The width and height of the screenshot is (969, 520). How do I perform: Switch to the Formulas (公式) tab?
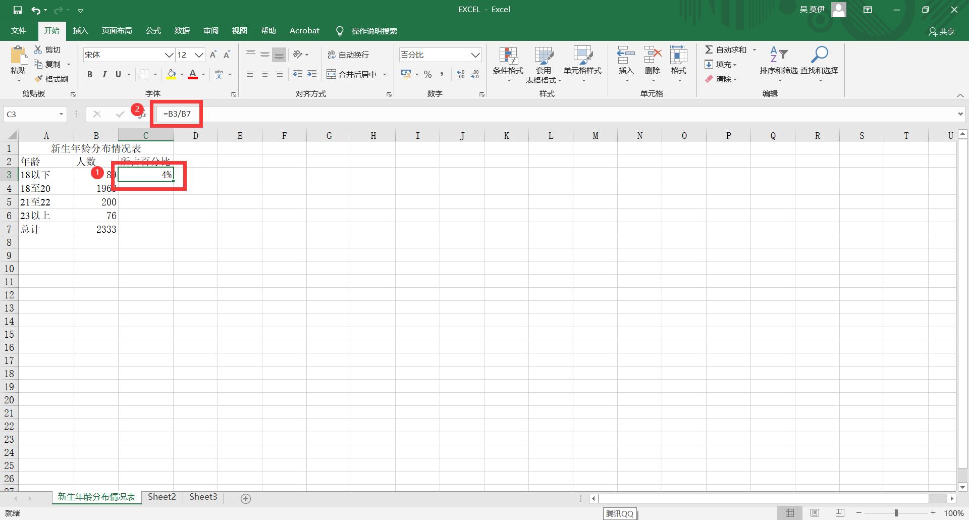tap(153, 31)
